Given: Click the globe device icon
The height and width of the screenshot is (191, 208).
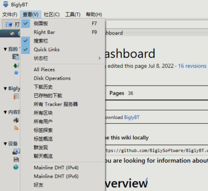Looking at the screenshot, I should point(16,167).
